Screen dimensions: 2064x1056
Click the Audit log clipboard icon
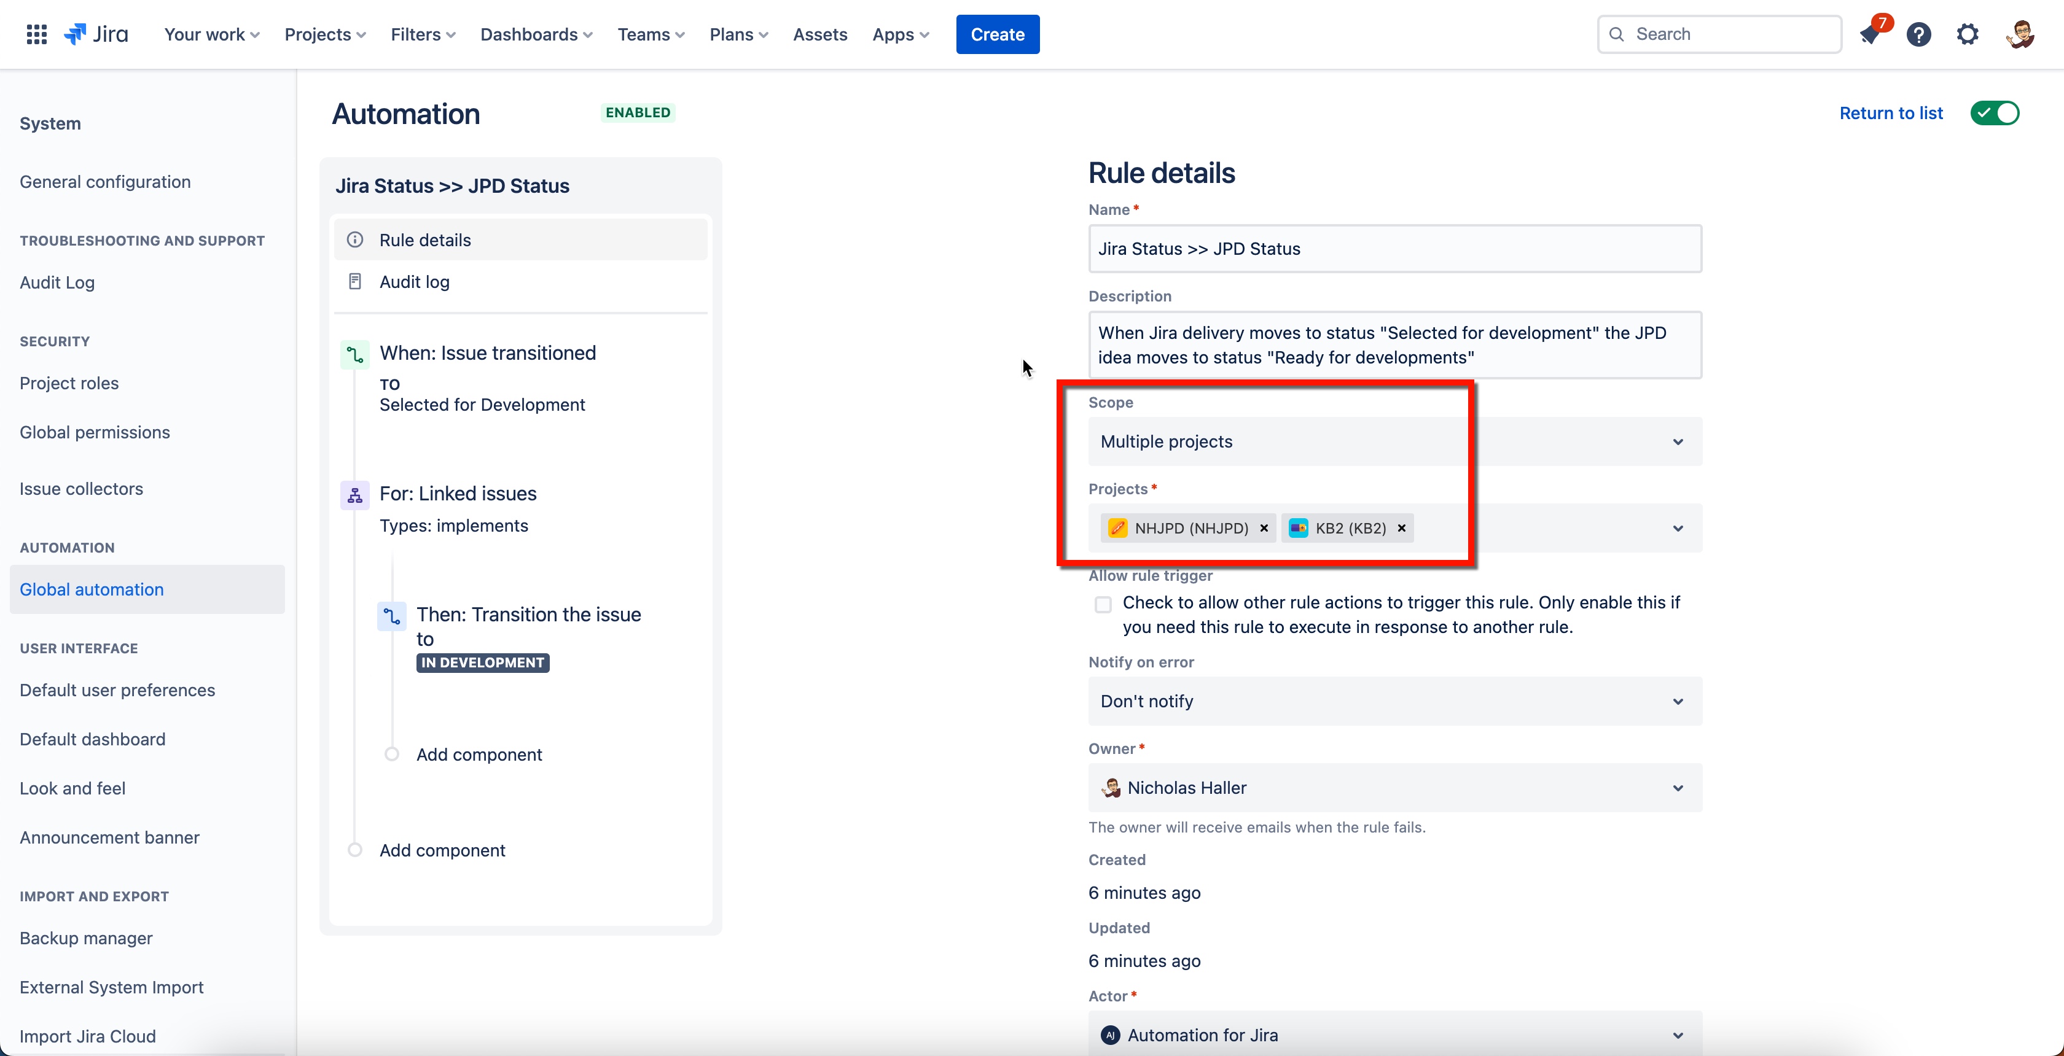click(x=355, y=281)
